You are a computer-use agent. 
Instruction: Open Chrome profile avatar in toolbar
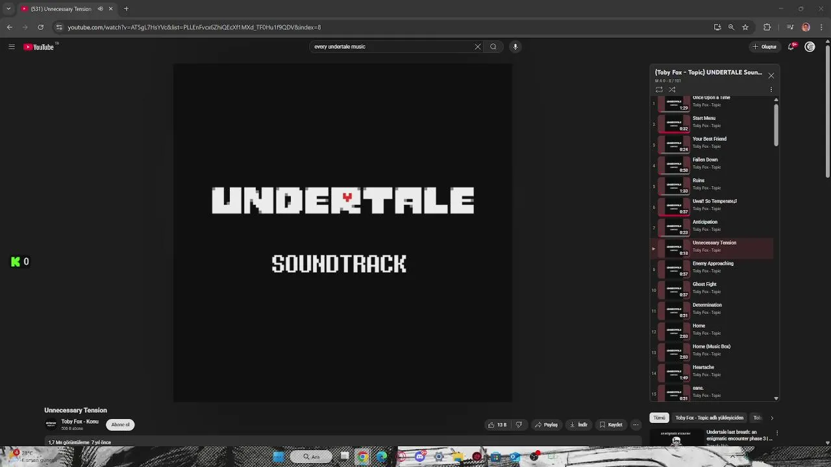tap(806, 27)
